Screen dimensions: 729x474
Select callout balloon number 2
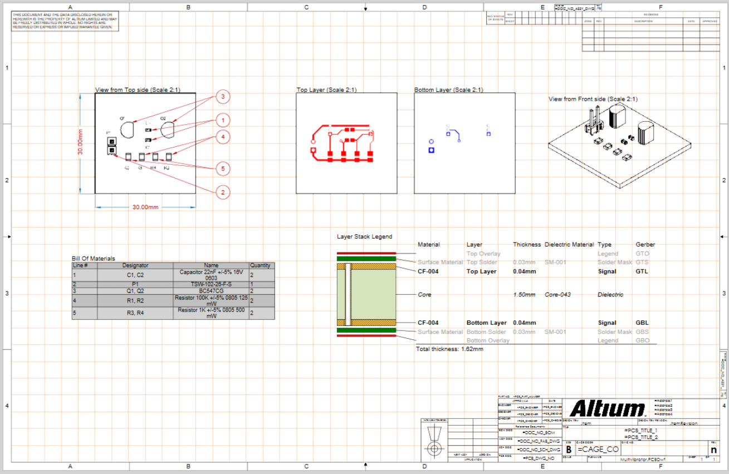(x=223, y=192)
